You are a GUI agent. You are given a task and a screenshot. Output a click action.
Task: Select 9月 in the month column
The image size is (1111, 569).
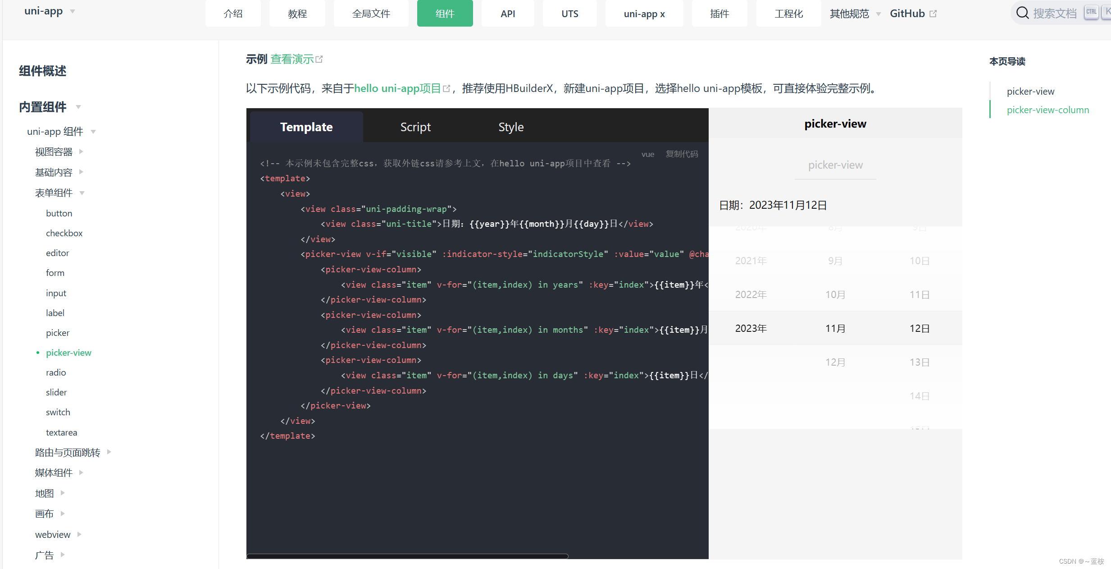835,261
